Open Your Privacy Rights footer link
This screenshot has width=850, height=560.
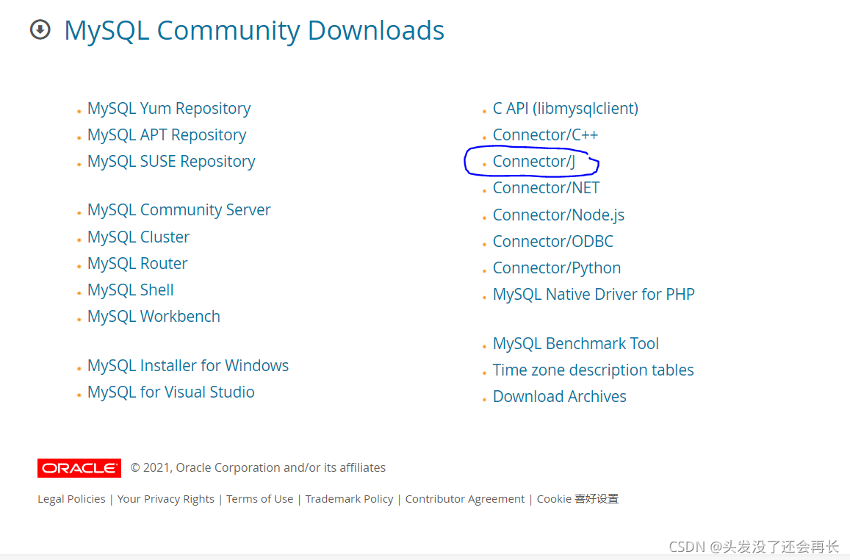point(166,499)
